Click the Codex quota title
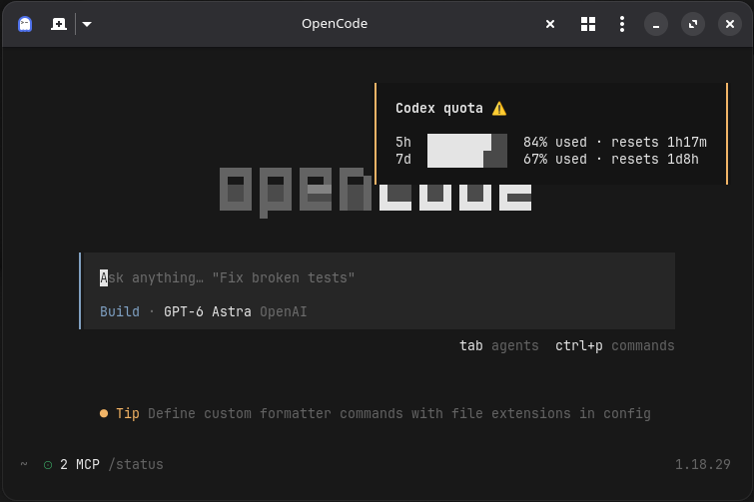This screenshot has width=754, height=502. 439,108
